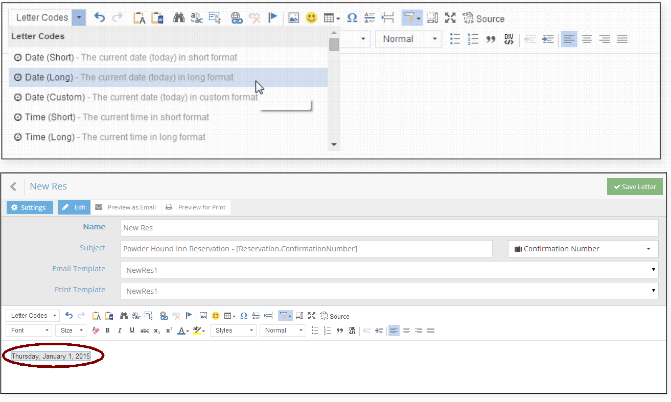671x402 pixels.
Task: Open the Settings button
Action: (x=30, y=207)
